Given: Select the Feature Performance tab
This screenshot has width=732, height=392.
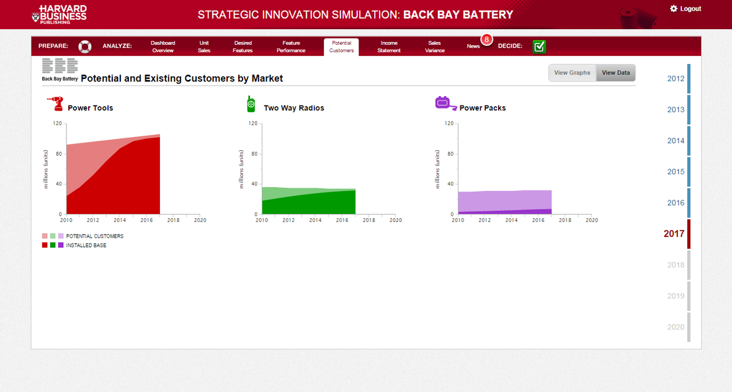Looking at the screenshot, I should pos(290,47).
